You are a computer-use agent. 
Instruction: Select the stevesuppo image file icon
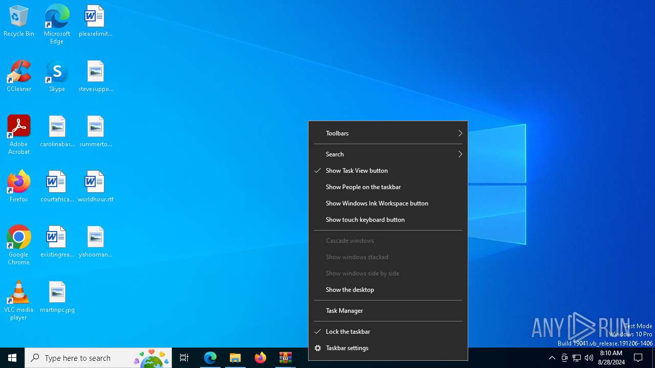[x=95, y=77]
